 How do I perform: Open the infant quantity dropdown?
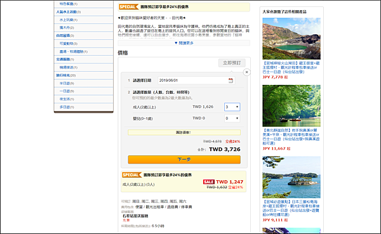coord(232,118)
